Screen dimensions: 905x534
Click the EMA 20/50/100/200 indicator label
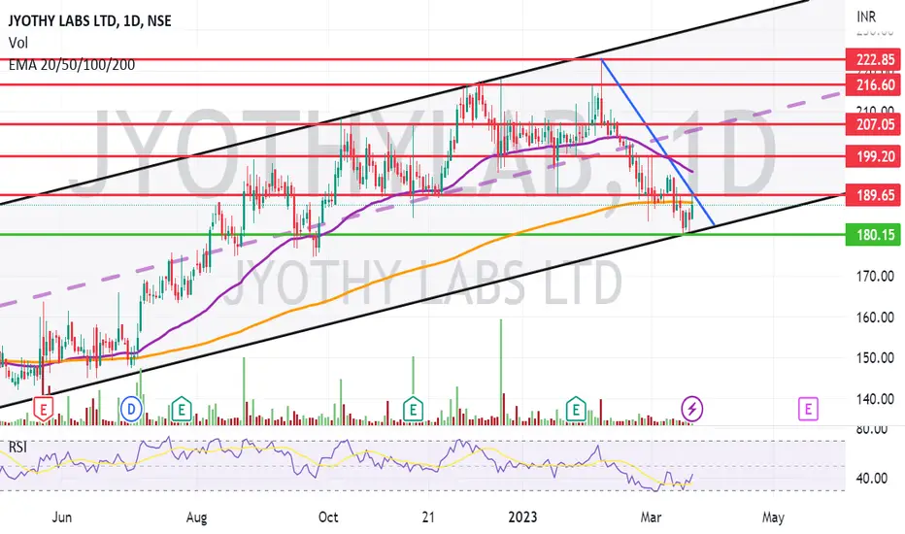(72, 65)
